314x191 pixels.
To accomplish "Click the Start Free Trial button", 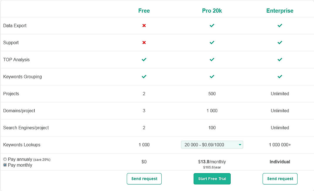I will (212, 179).
